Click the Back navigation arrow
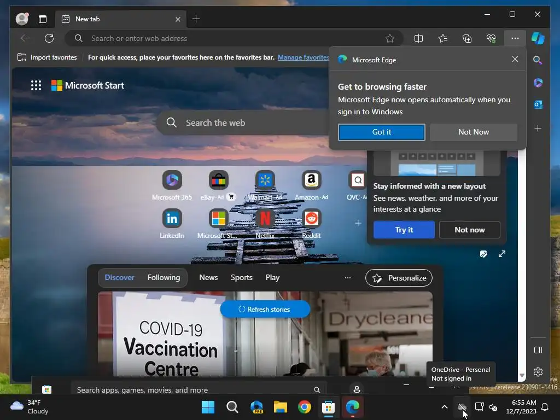 [25, 38]
